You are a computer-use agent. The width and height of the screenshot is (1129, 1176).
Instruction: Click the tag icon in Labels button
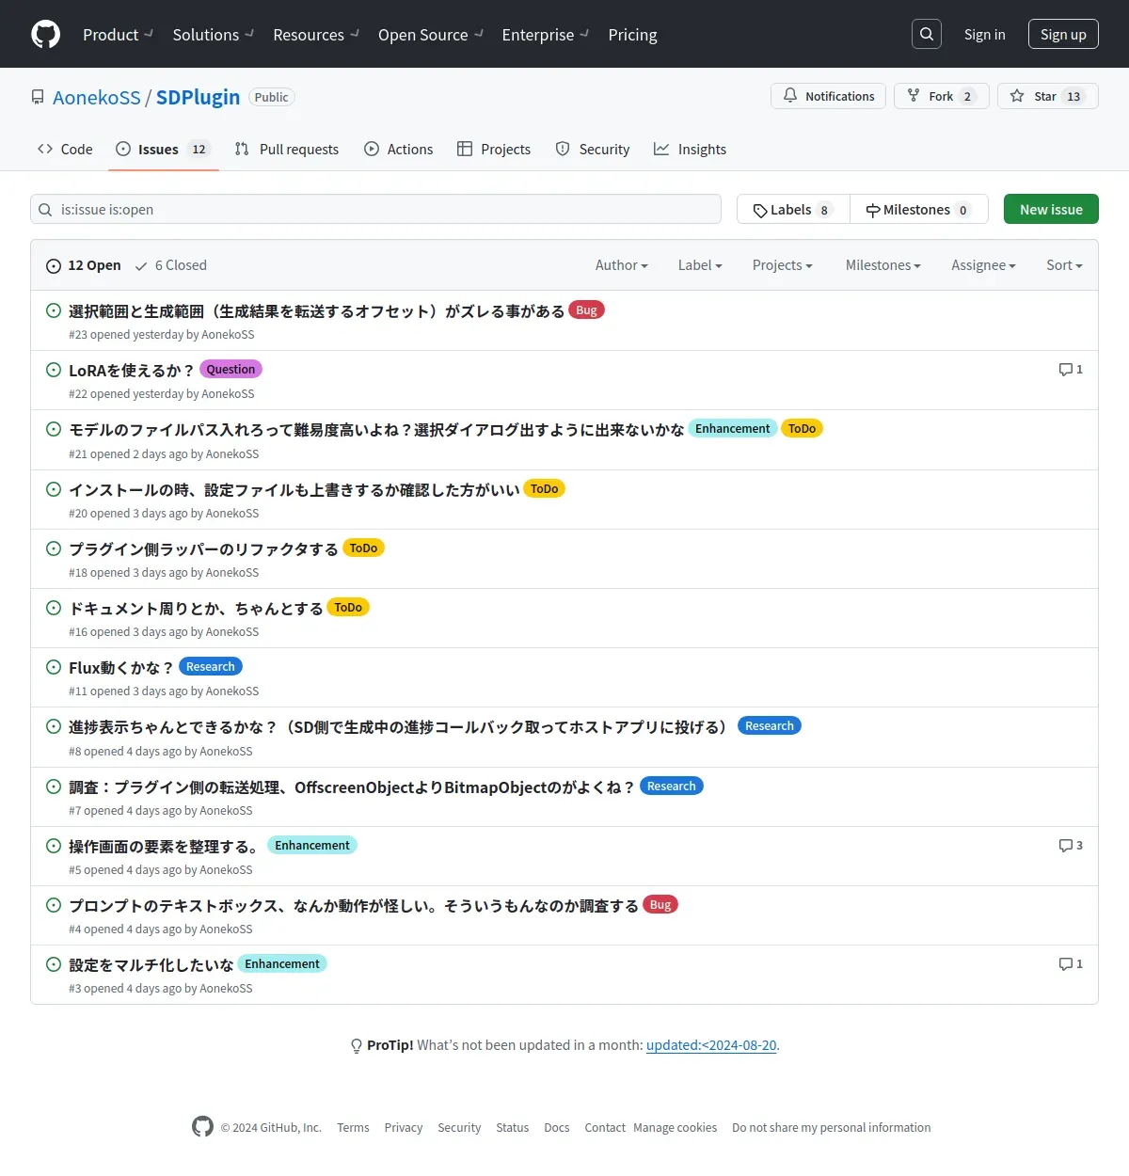click(x=760, y=210)
